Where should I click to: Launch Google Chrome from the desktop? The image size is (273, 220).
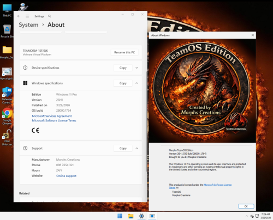[7, 117]
